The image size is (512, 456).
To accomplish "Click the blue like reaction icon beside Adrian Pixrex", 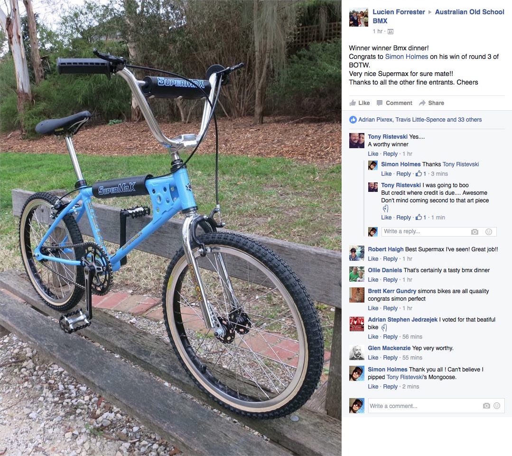I will click(353, 120).
